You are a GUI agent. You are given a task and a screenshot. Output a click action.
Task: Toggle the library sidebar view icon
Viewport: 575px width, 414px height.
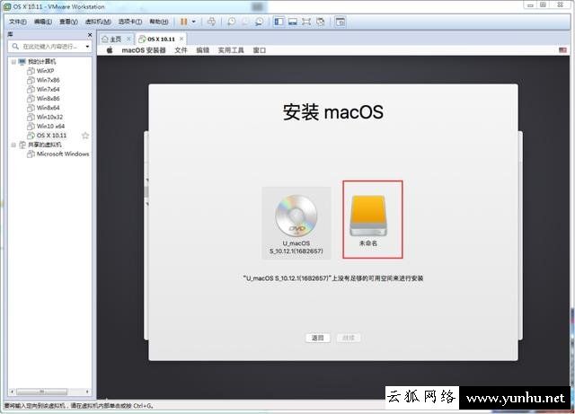pyautogui.click(x=279, y=22)
